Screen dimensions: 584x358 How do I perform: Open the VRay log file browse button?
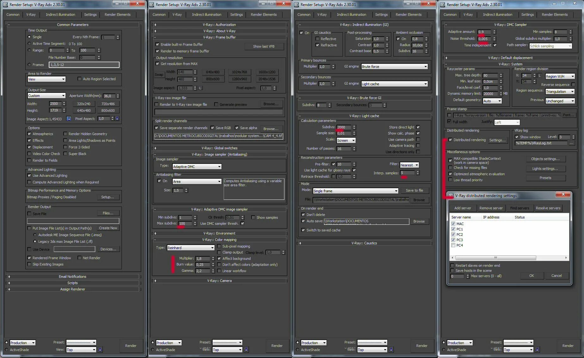pyautogui.click(x=571, y=143)
